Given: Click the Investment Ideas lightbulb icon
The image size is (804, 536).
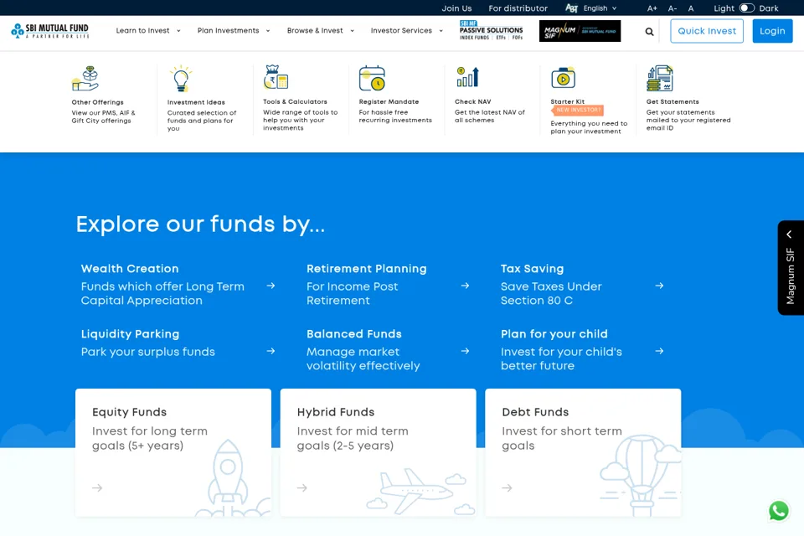Looking at the screenshot, I should click(x=181, y=79).
